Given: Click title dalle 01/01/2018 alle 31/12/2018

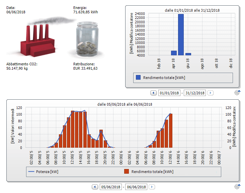Looking at the screenshot, I should click(x=192, y=10).
